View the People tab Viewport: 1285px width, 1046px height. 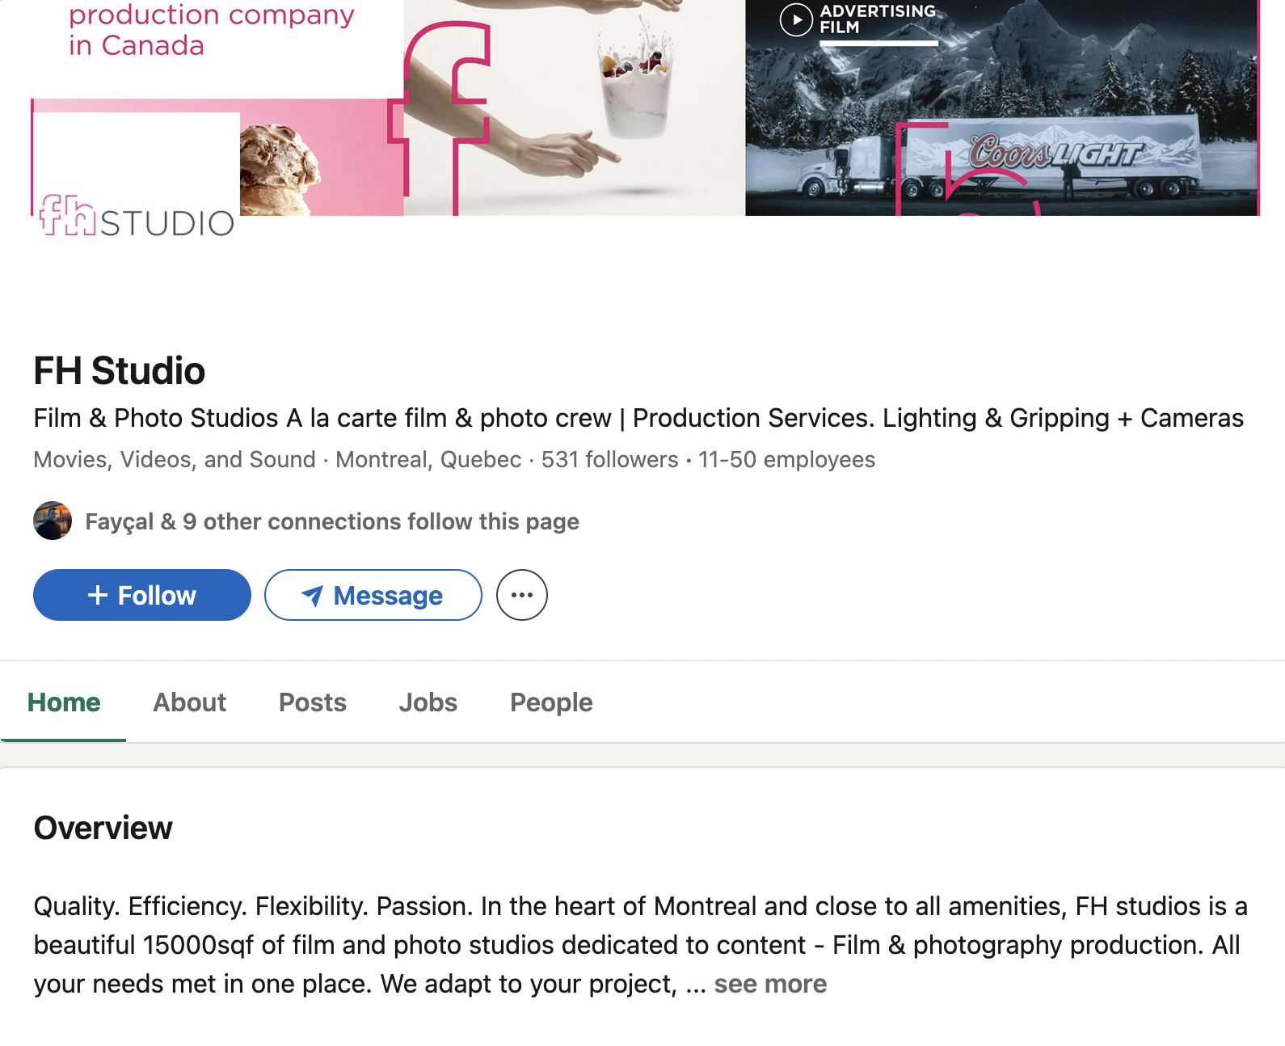pos(551,702)
